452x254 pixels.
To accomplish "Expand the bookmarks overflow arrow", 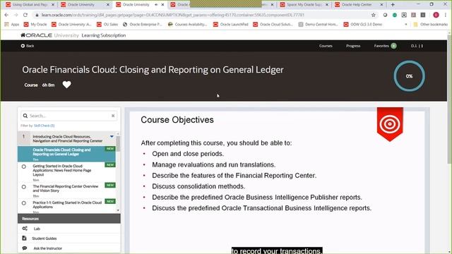I will (406, 25).
